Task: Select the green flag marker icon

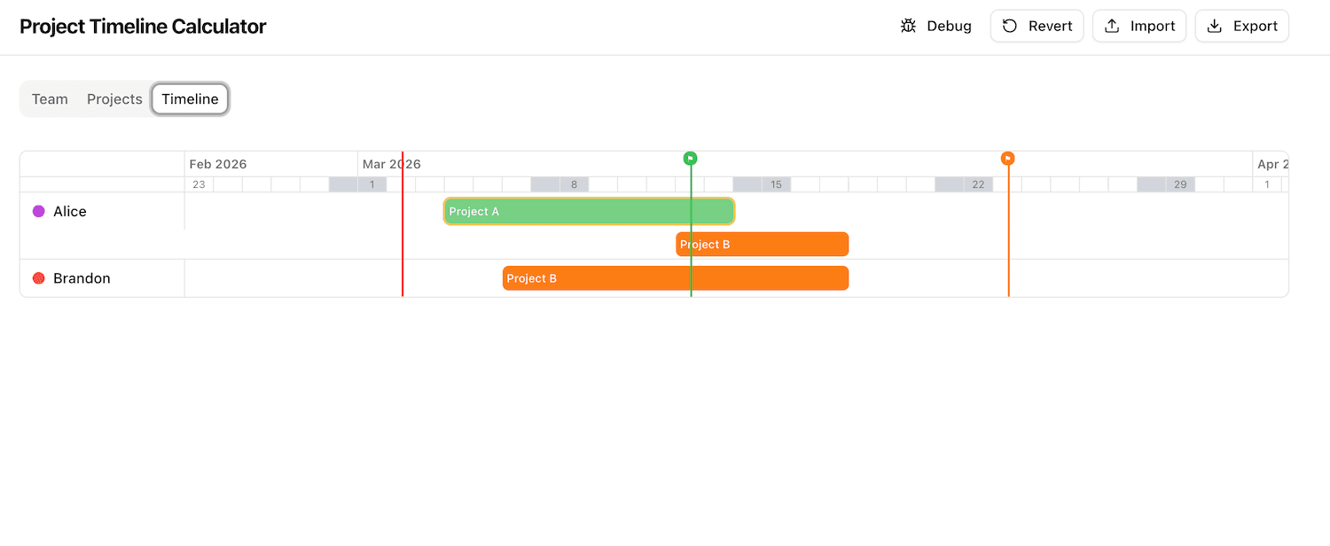Action: click(x=691, y=158)
